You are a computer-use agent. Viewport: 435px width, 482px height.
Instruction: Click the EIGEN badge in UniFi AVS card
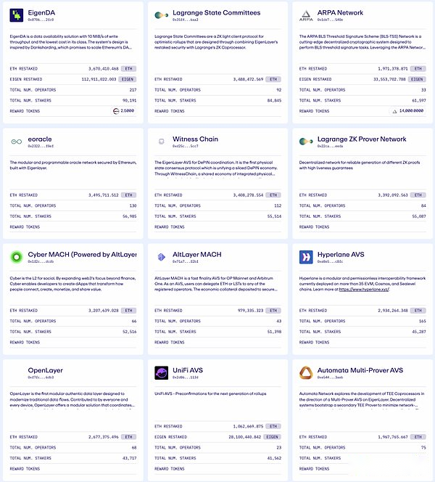point(271,438)
